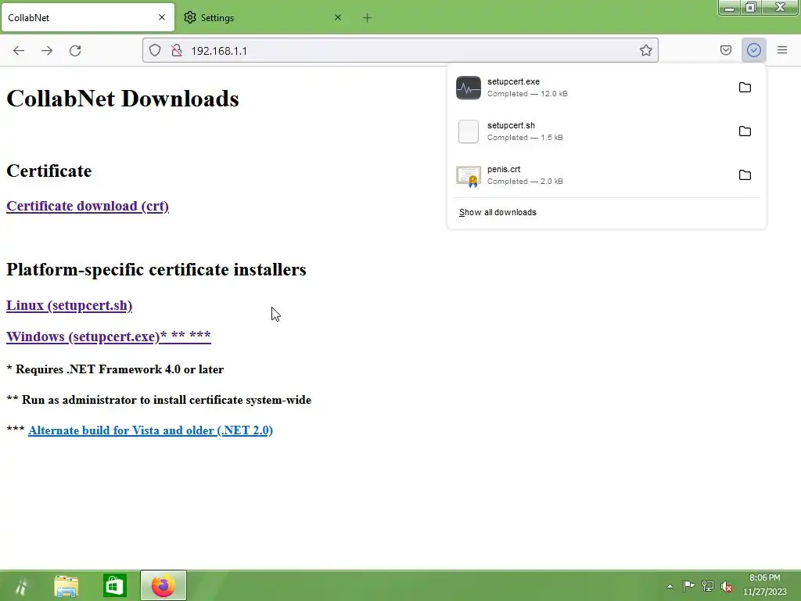Click the 'Platform-specific certificate installers' heading
The height and width of the screenshot is (601, 801).
pyautogui.click(x=156, y=269)
